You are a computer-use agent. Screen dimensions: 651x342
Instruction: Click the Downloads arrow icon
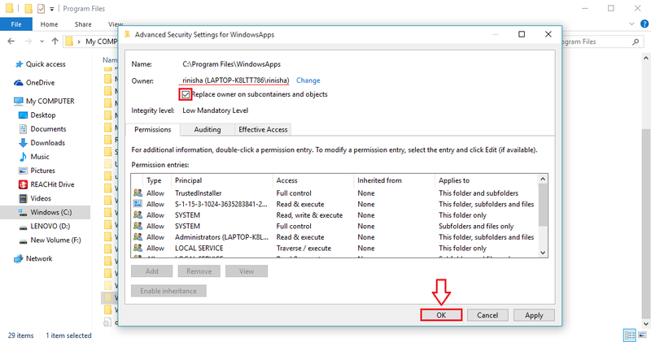(x=24, y=143)
